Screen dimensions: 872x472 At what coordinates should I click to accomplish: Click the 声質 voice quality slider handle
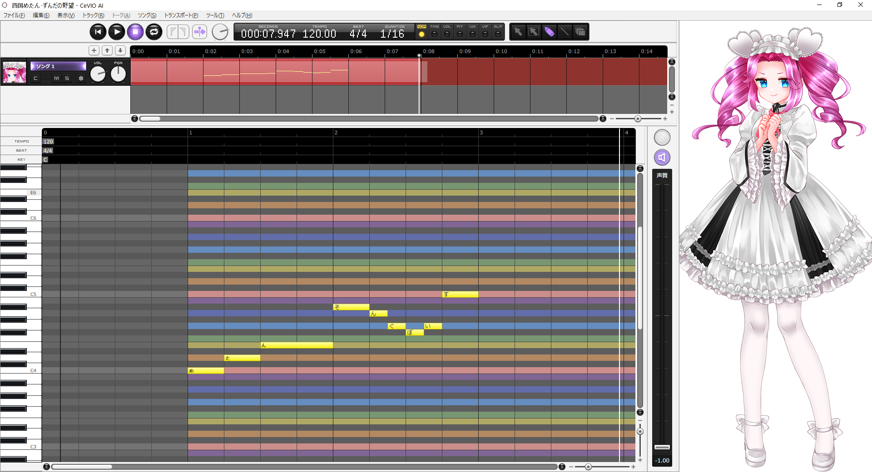662,447
